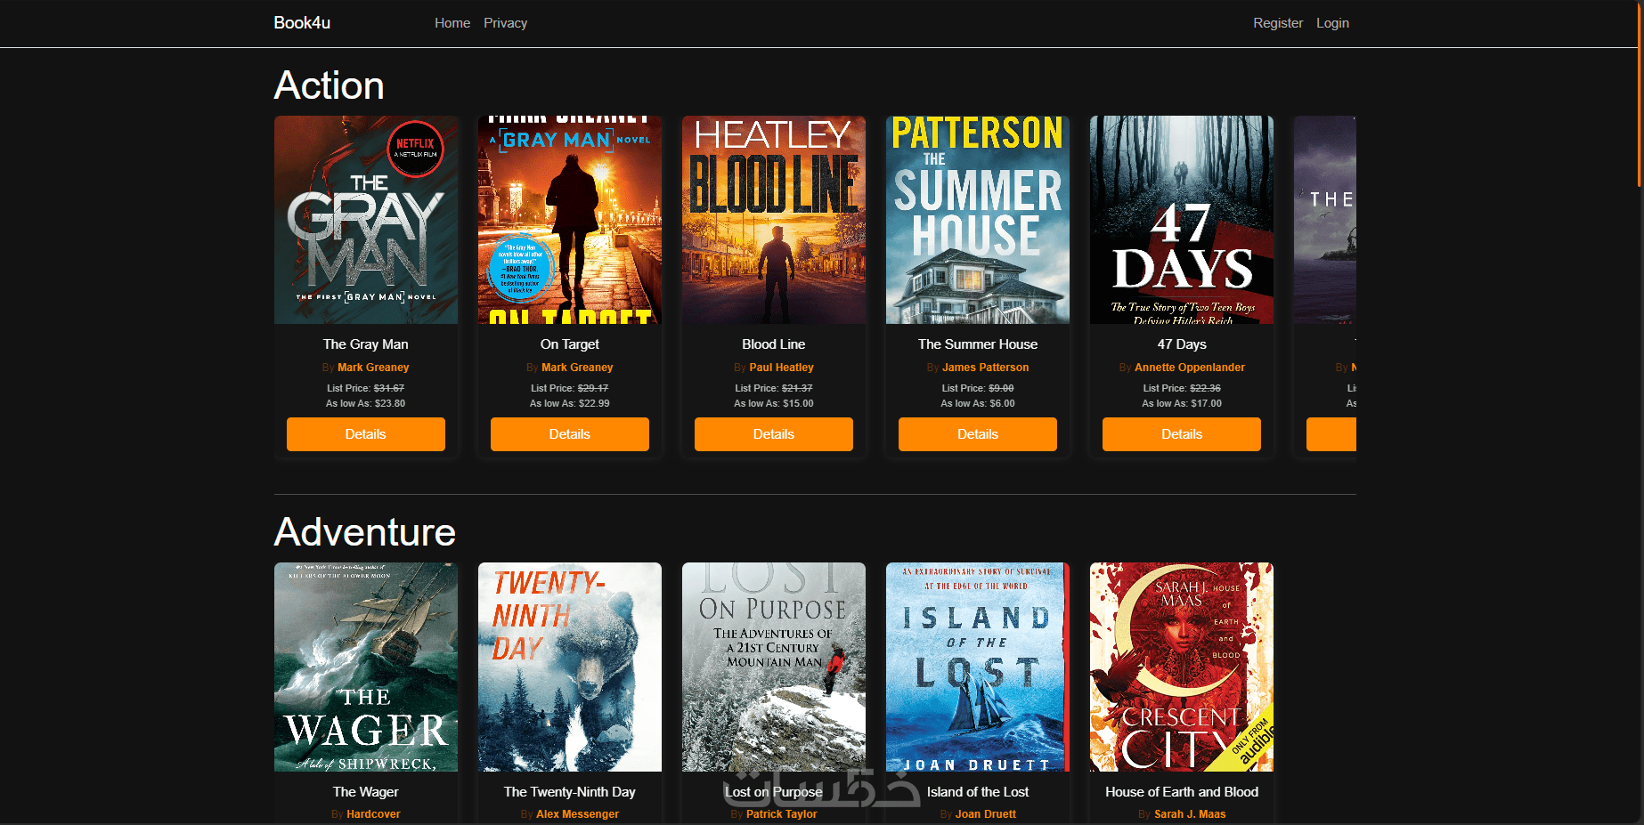Click the 47 Days book cover

(1182, 220)
